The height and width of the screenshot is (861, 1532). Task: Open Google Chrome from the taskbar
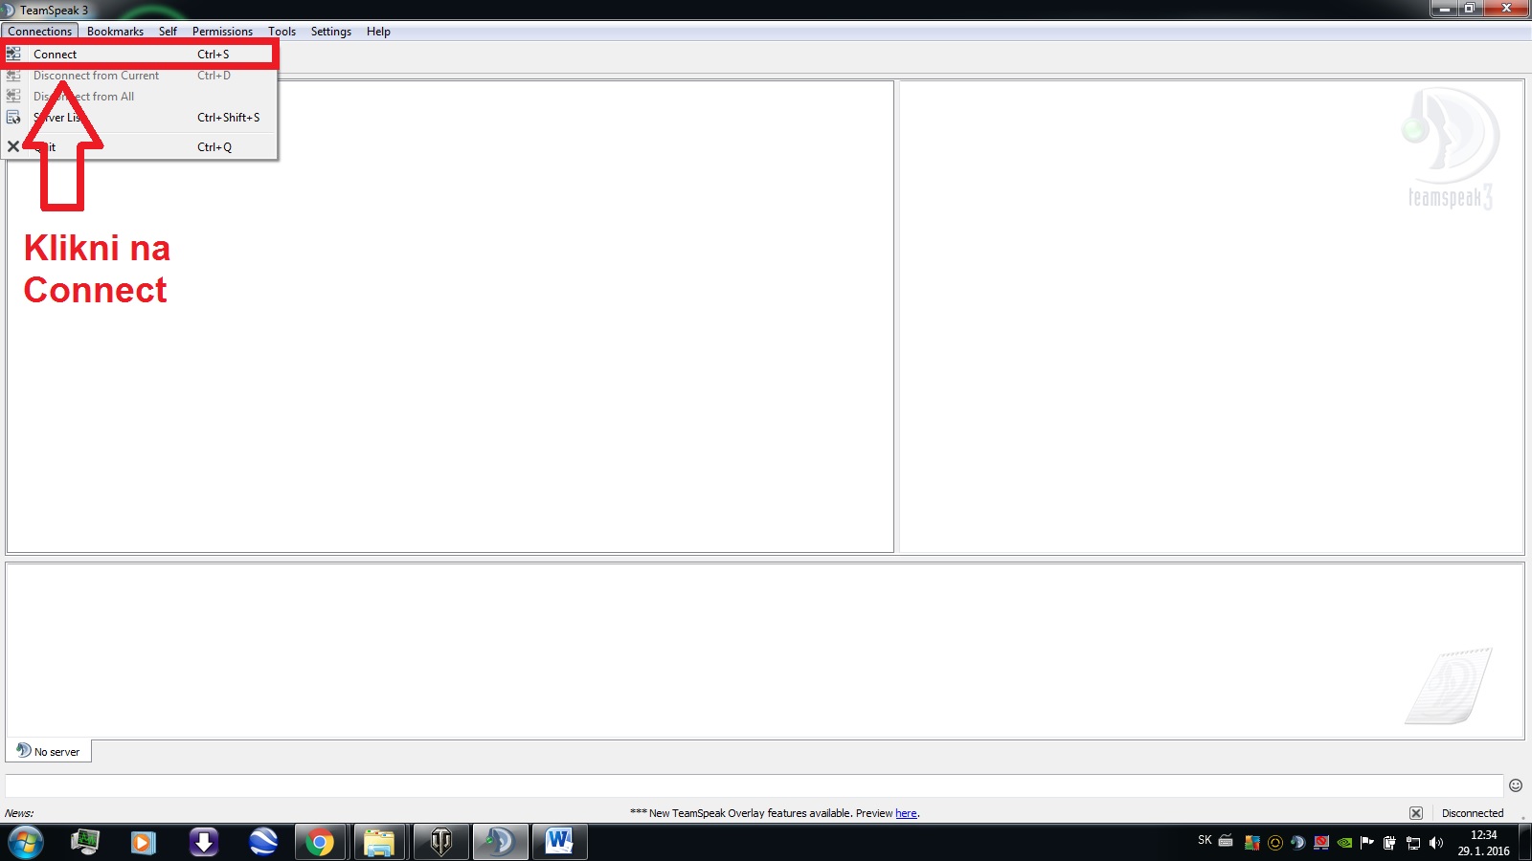[320, 843]
